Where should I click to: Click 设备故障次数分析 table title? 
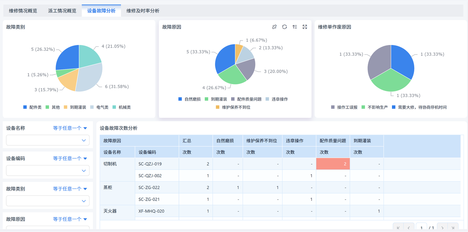point(118,128)
